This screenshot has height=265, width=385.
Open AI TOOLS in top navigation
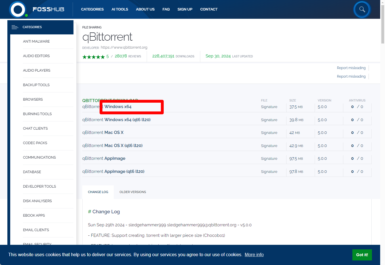(120, 9)
